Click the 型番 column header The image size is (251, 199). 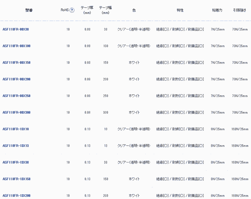pos(29,10)
